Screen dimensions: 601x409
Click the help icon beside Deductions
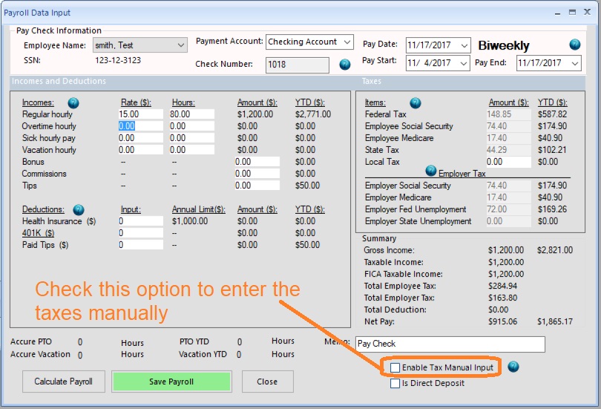[79, 210]
